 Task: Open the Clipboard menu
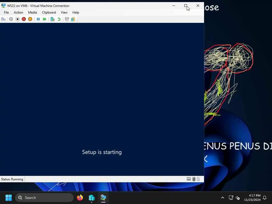click(x=49, y=12)
